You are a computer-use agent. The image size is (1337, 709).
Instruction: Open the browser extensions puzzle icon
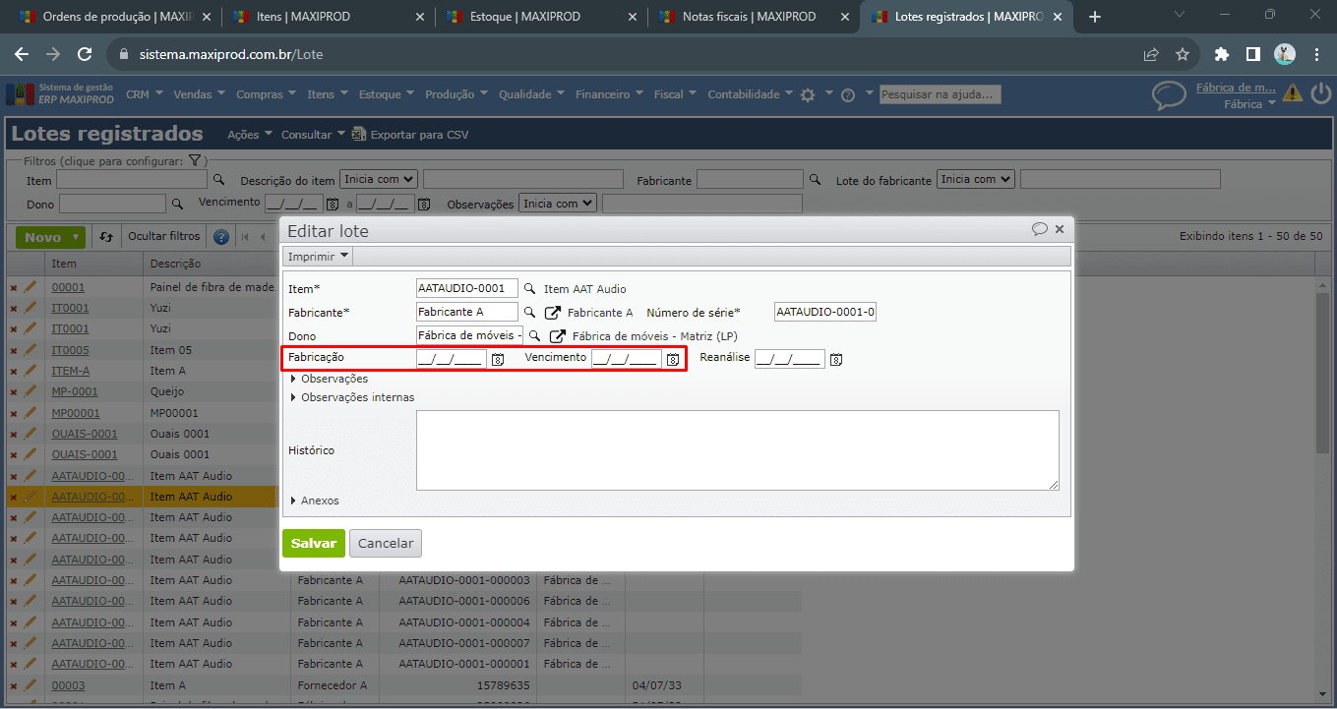click(x=1222, y=54)
